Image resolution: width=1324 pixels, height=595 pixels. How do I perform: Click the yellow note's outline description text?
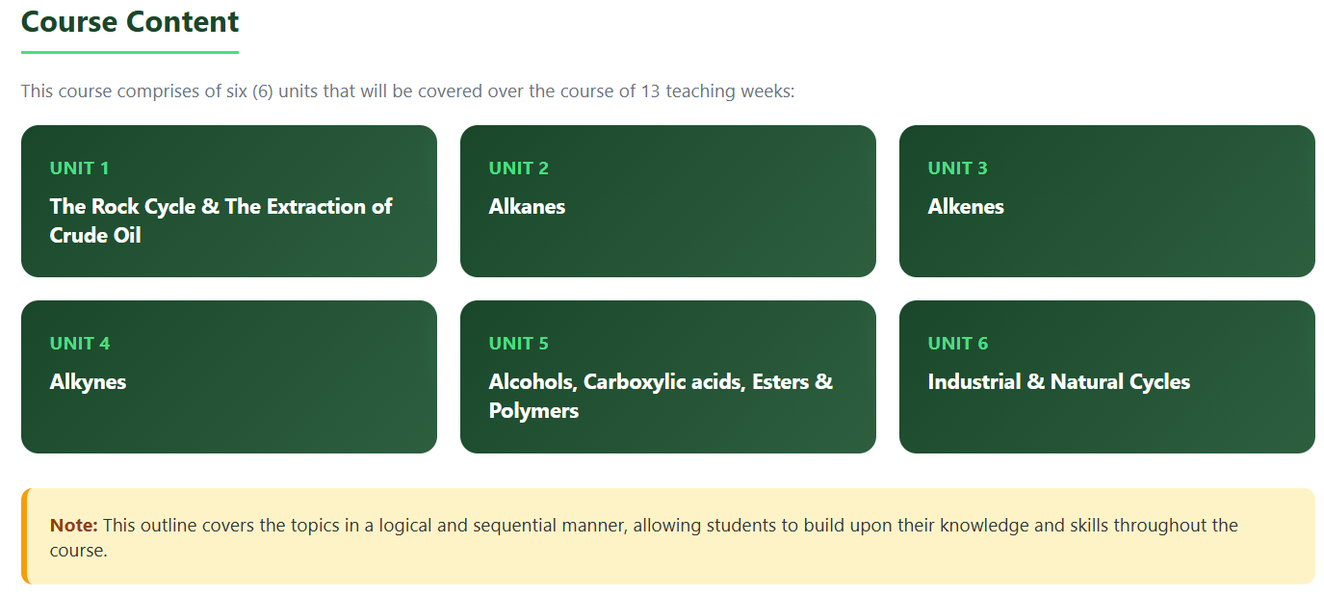[664, 527]
